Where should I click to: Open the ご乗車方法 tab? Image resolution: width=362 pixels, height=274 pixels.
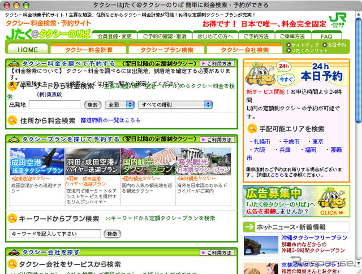tap(292, 36)
